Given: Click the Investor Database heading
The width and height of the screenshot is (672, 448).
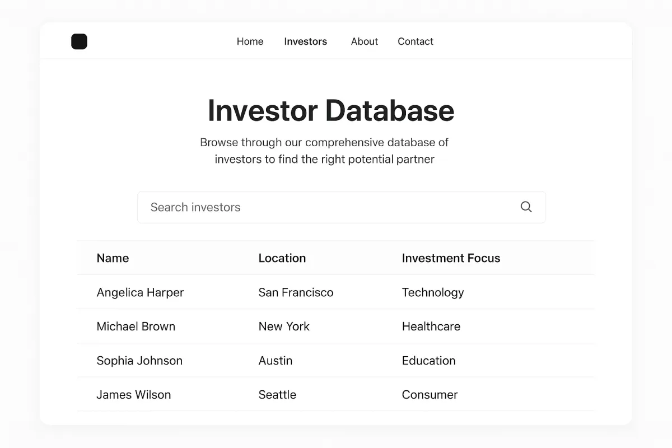Looking at the screenshot, I should pos(330,110).
